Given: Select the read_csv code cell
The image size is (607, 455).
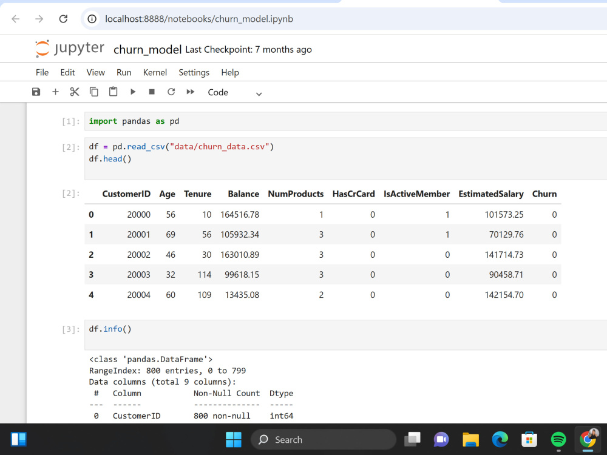Looking at the screenshot, I should coord(345,158).
